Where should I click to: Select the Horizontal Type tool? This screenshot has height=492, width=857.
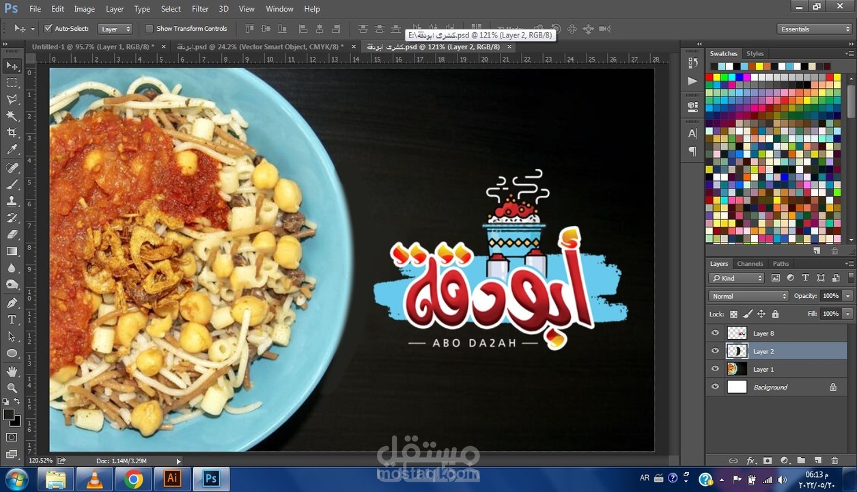click(x=12, y=319)
